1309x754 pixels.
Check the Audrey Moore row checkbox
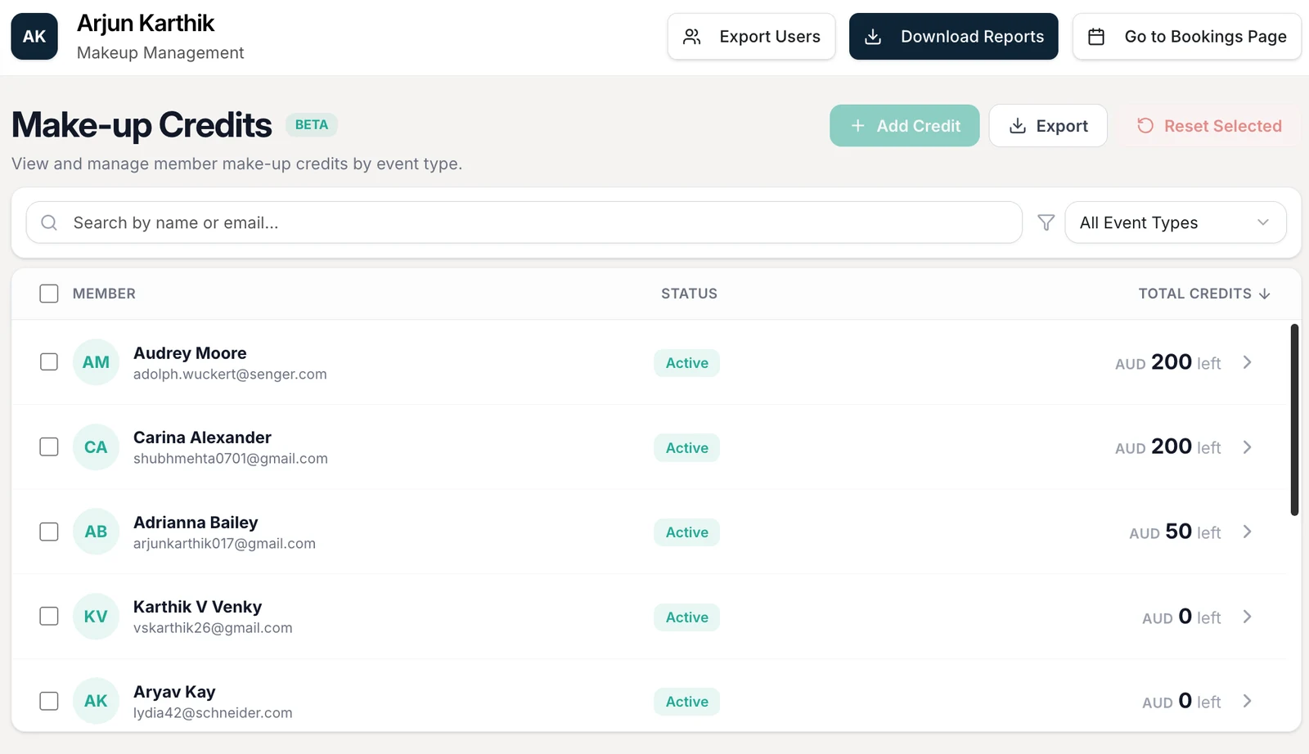pos(49,361)
